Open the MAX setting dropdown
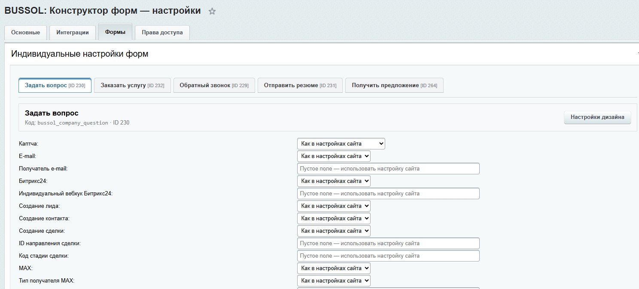 pyautogui.click(x=334, y=268)
